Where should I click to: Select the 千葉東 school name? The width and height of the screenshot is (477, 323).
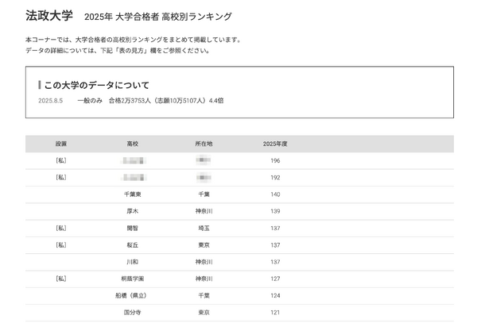[x=133, y=194]
